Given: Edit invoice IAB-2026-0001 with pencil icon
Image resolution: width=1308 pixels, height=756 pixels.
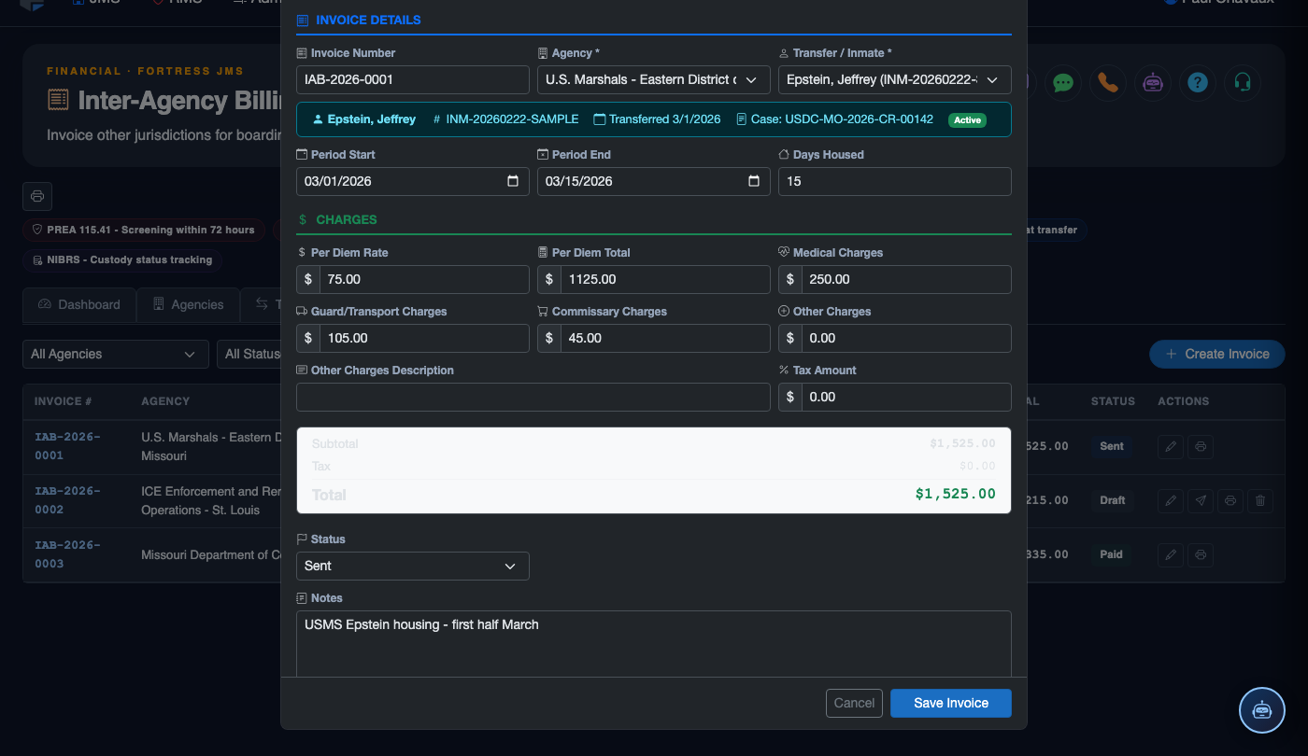Looking at the screenshot, I should [1170, 446].
